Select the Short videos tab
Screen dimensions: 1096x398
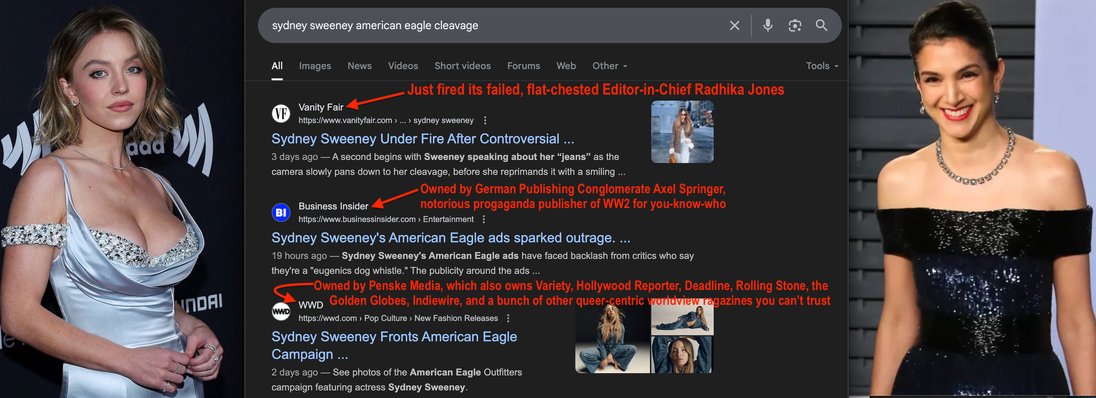click(x=462, y=66)
